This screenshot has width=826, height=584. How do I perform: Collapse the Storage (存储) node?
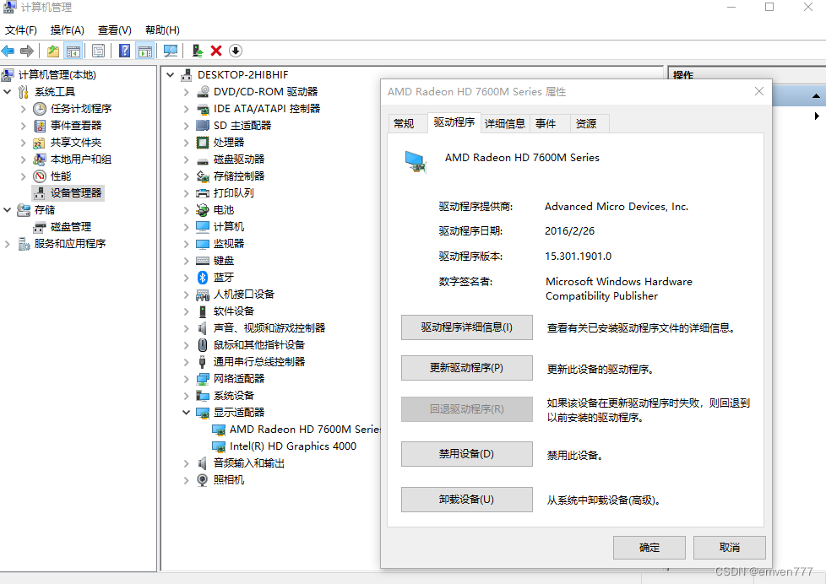pos(8,209)
